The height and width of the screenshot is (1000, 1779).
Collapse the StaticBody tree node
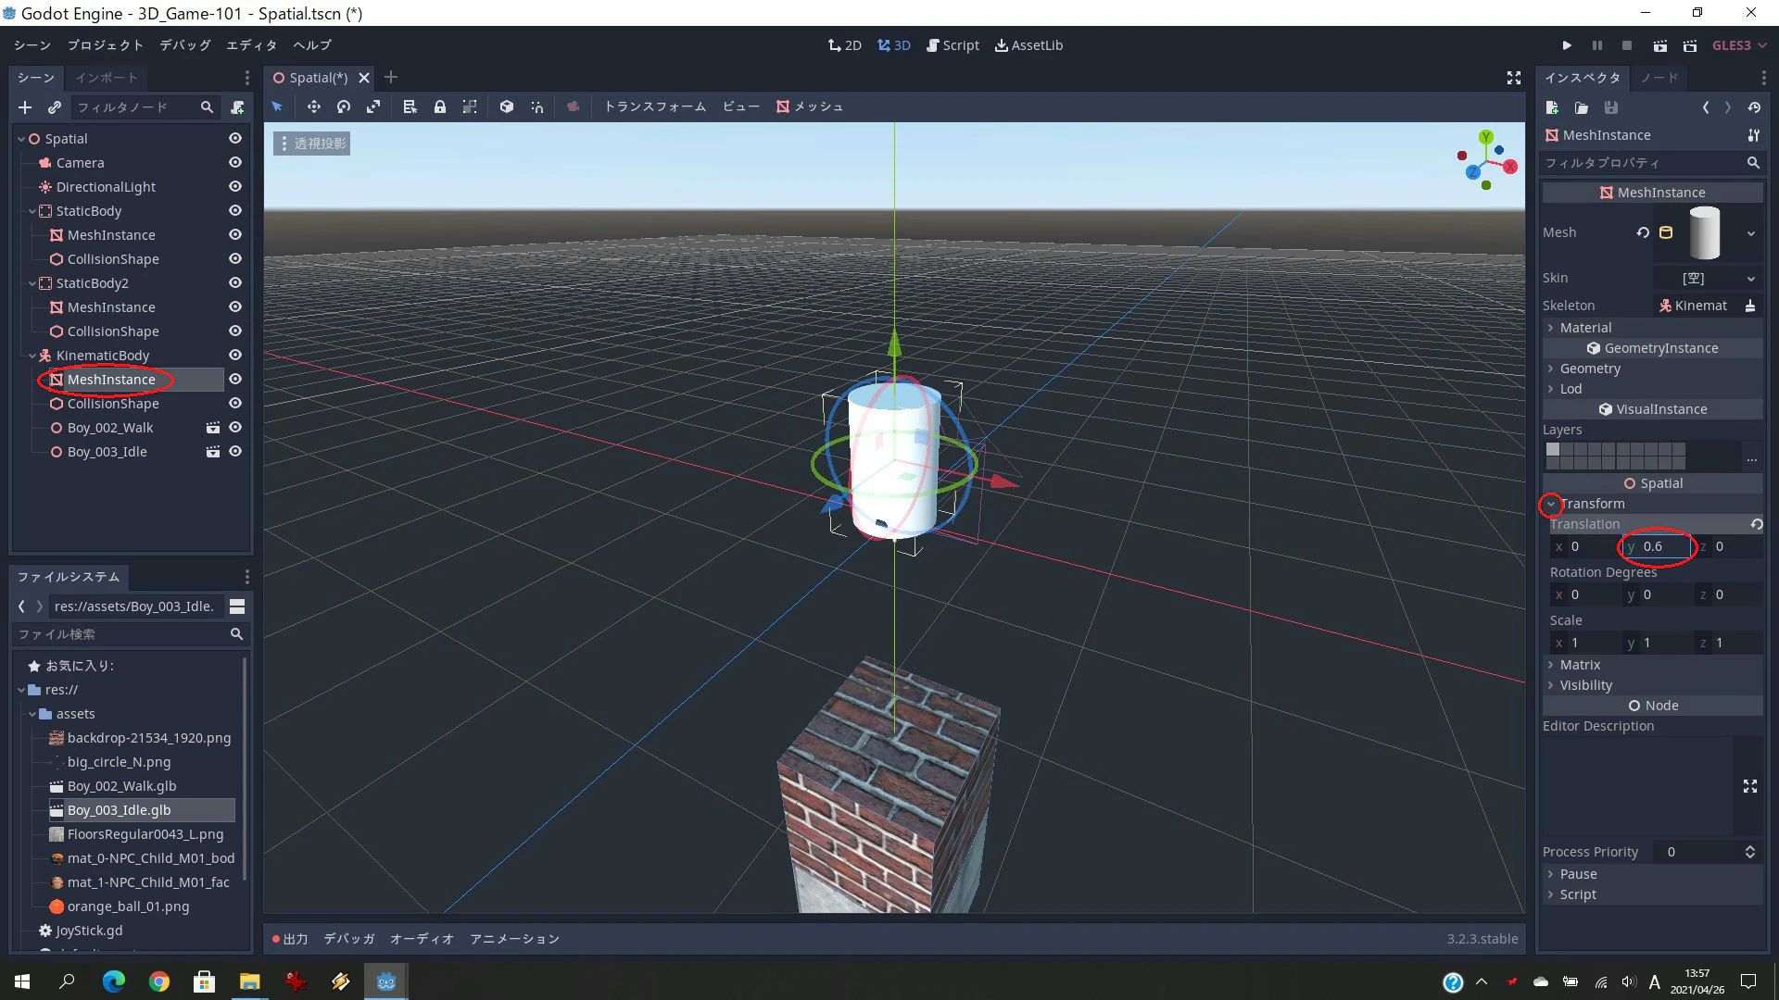32,211
